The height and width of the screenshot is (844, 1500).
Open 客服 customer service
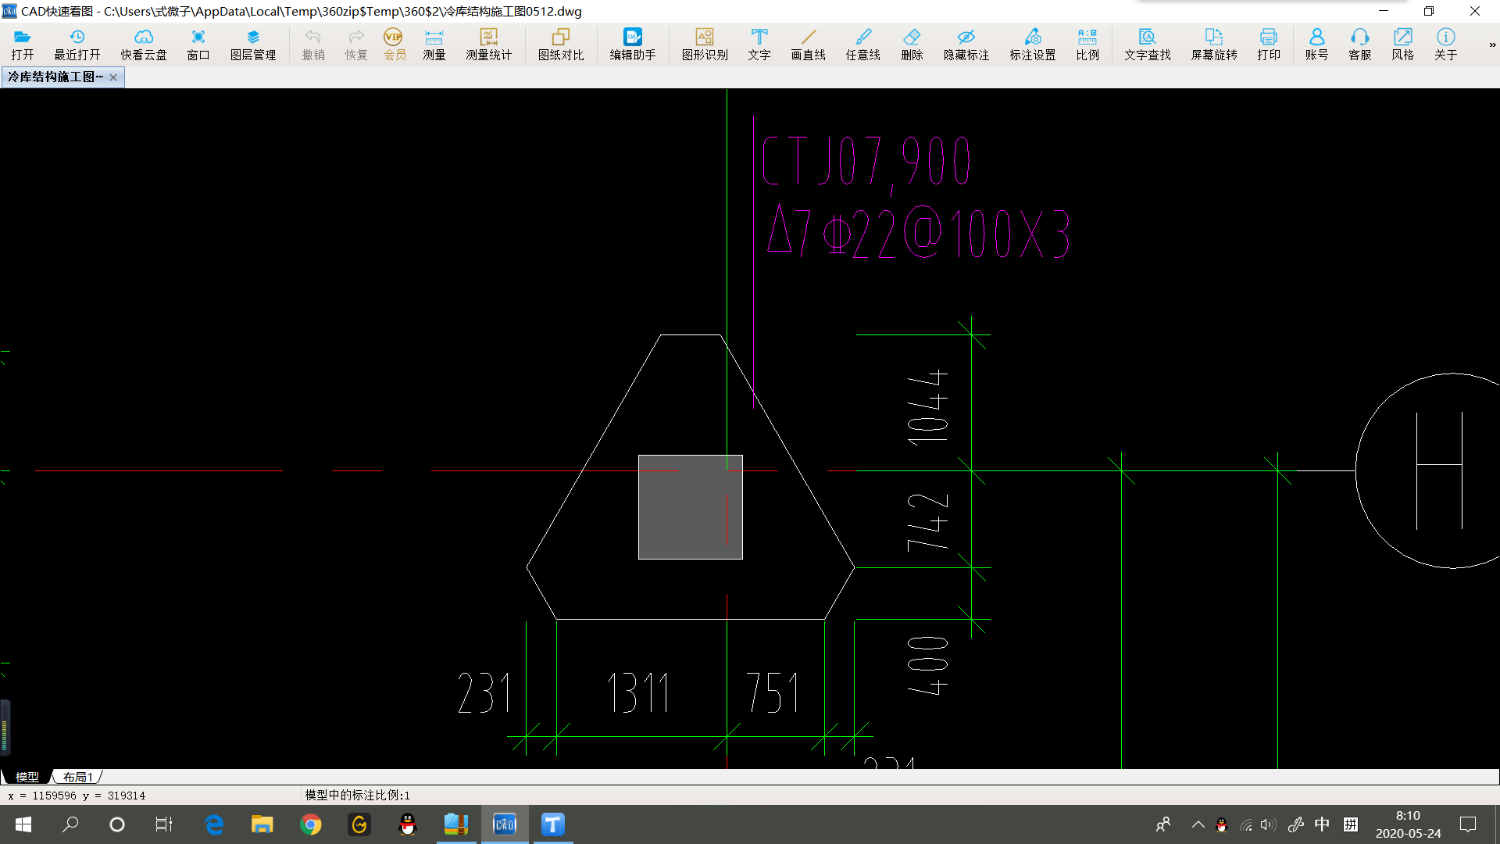click(1360, 45)
